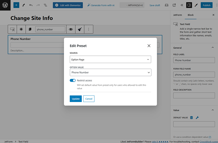
Task: Click Text Field in the bottom breadcrumb
Action: 23,142
